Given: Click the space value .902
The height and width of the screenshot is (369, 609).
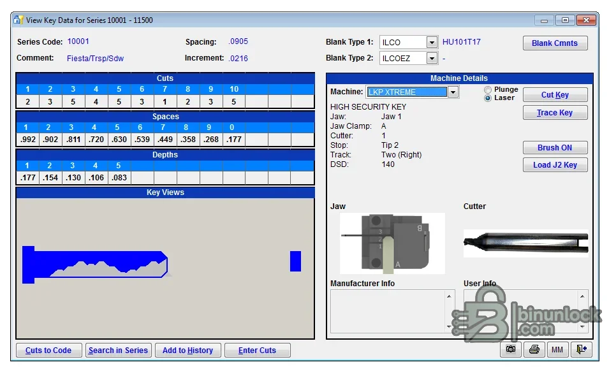Looking at the screenshot, I should pos(50,140).
